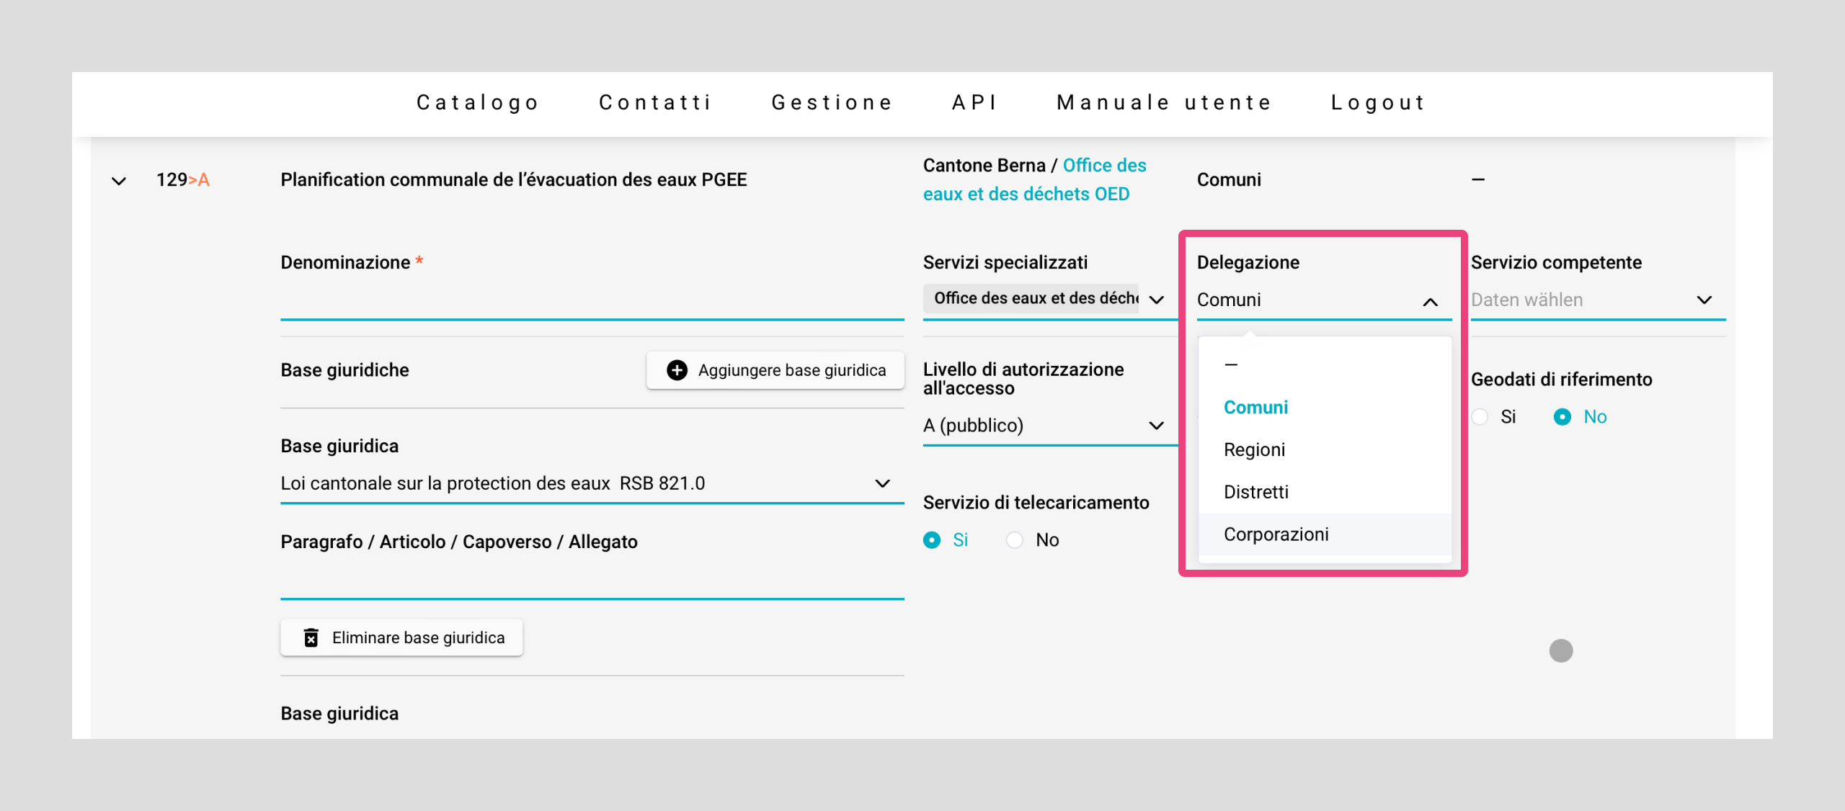This screenshot has width=1845, height=811.
Task: Open the Servizi specializzati dropdown arrow
Action: (1157, 299)
